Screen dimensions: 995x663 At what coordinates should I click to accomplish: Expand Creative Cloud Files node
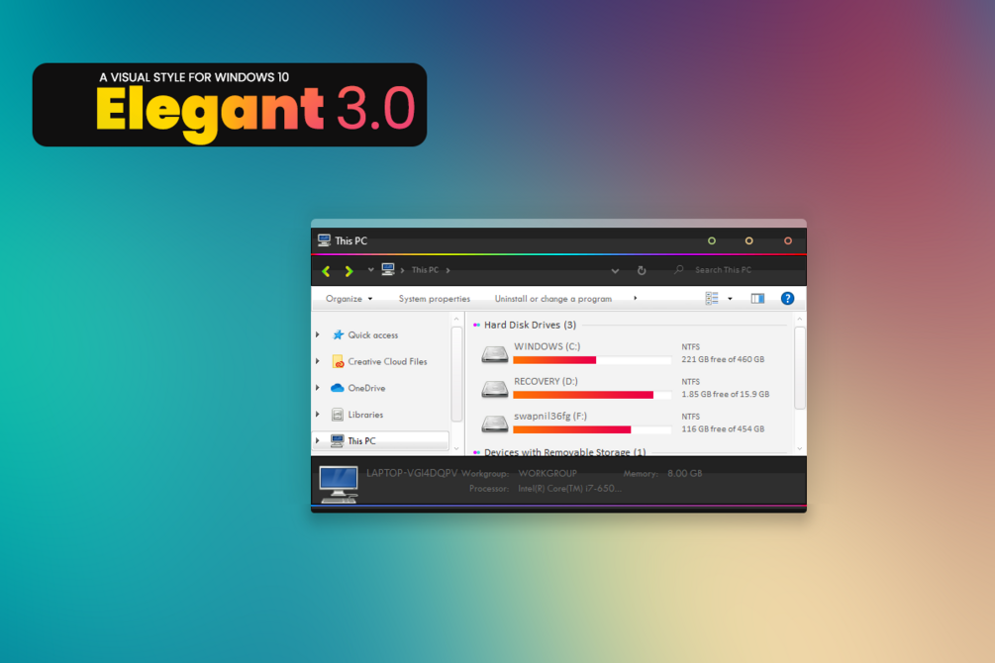tap(318, 361)
